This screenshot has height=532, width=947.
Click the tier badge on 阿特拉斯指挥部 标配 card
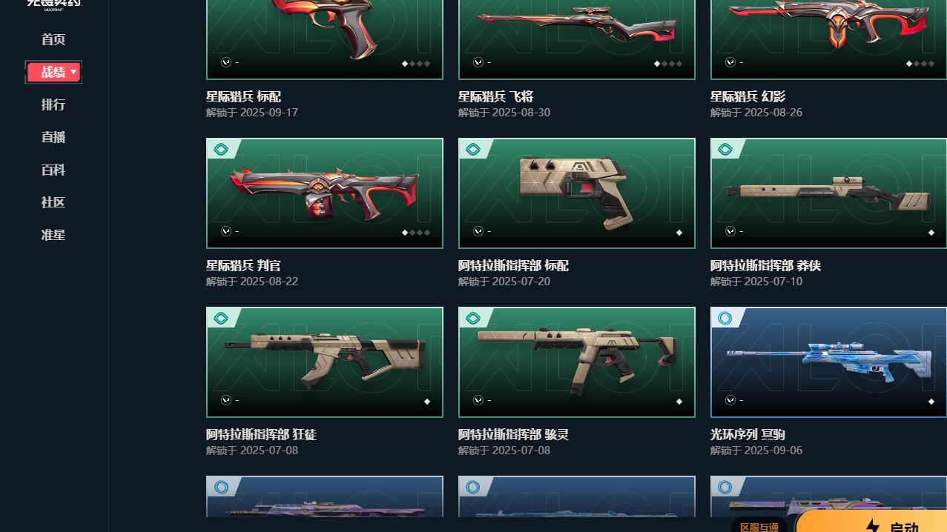[472, 150]
